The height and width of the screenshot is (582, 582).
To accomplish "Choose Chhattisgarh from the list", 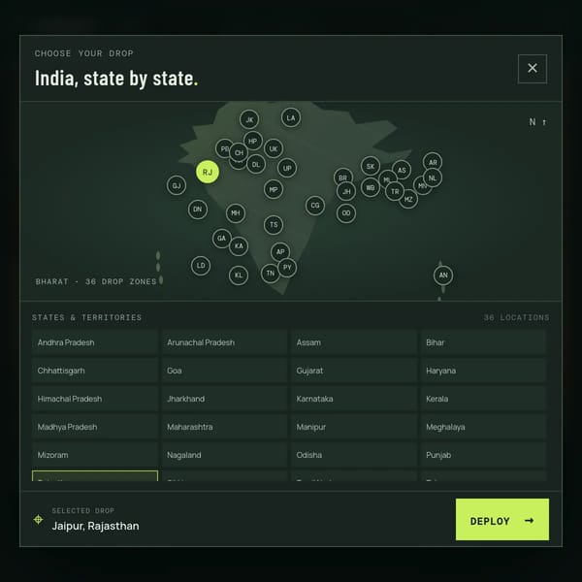I will (95, 371).
